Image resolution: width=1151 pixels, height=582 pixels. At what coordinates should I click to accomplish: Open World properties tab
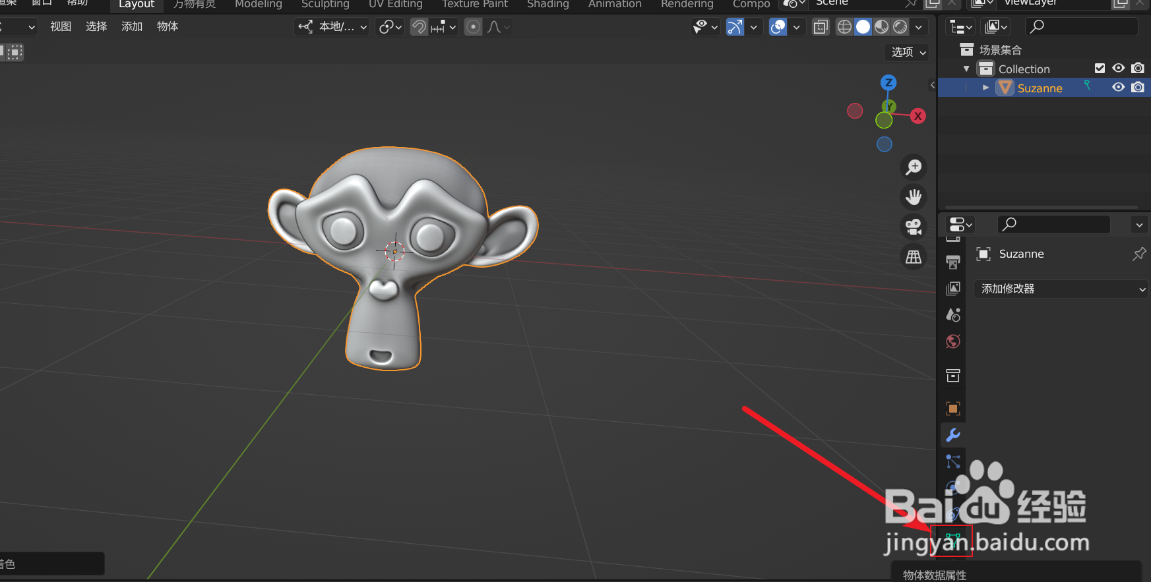pos(953,341)
